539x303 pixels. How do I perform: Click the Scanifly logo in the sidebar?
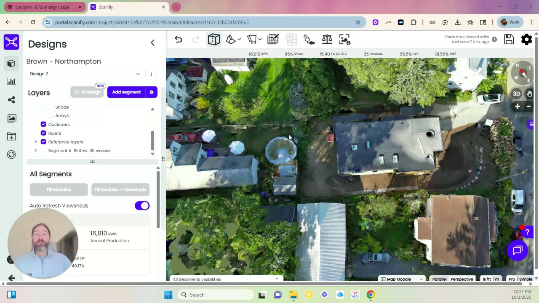12,42
